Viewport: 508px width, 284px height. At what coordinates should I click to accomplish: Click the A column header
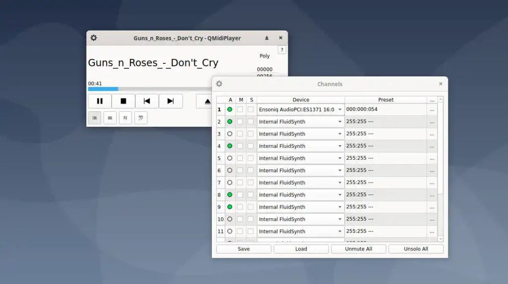point(230,100)
